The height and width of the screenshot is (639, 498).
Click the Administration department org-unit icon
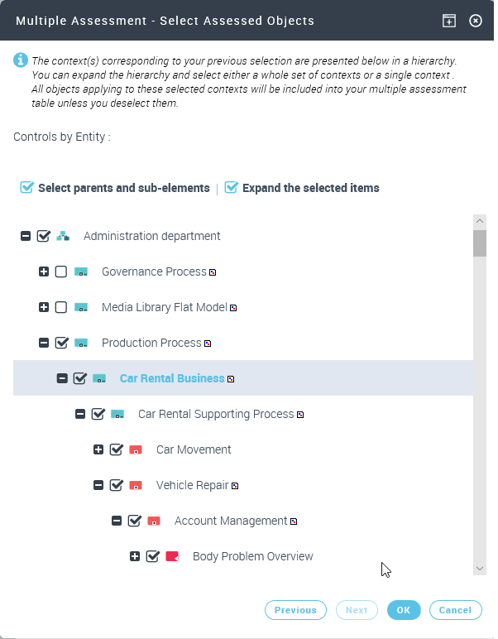coord(63,237)
